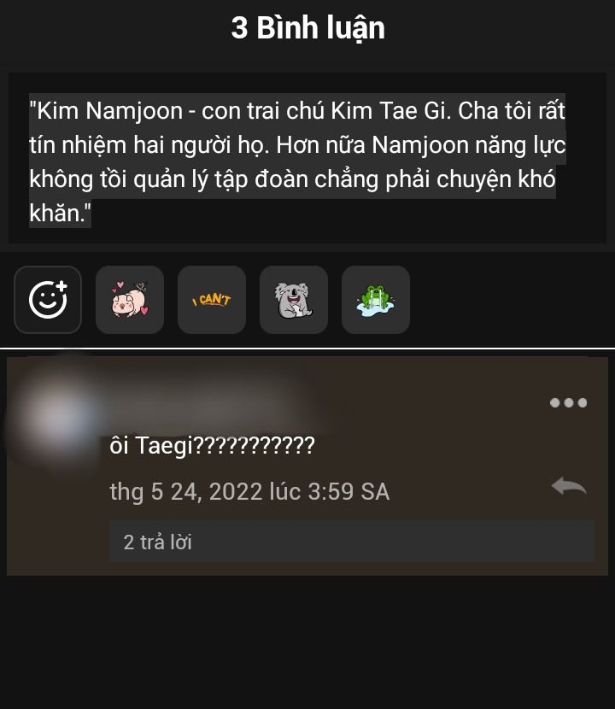
Task: Select the highlighted Kim Namjoon quote paragraph
Action: (x=297, y=161)
